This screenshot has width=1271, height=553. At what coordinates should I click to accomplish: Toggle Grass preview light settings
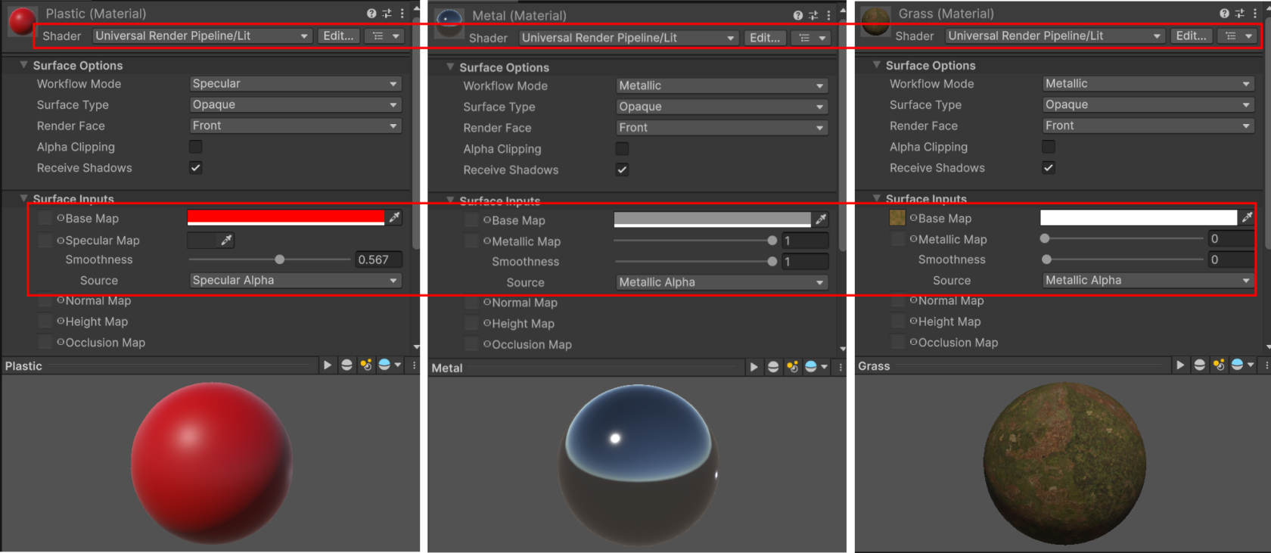click(x=1219, y=365)
